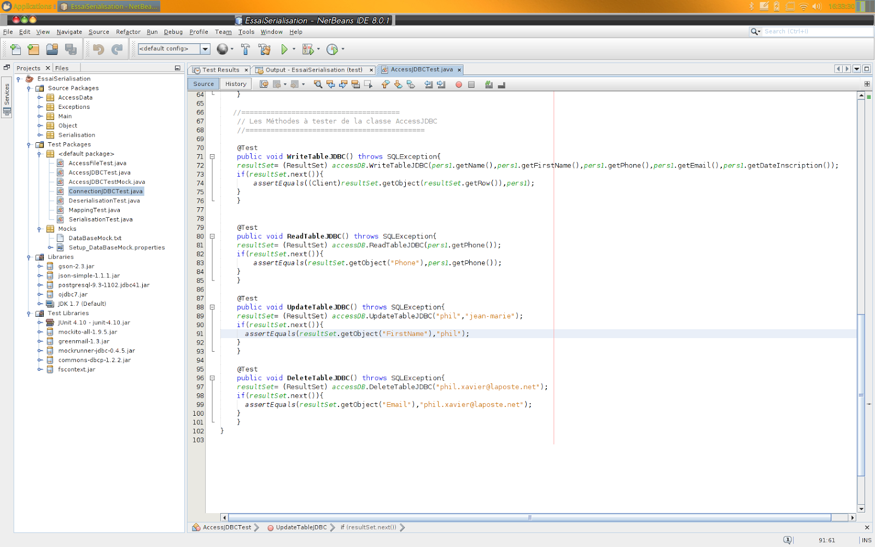Select ConnectionJDBCTest.java in project tree
Screen dimensions: 875x547
[x=106, y=191]
